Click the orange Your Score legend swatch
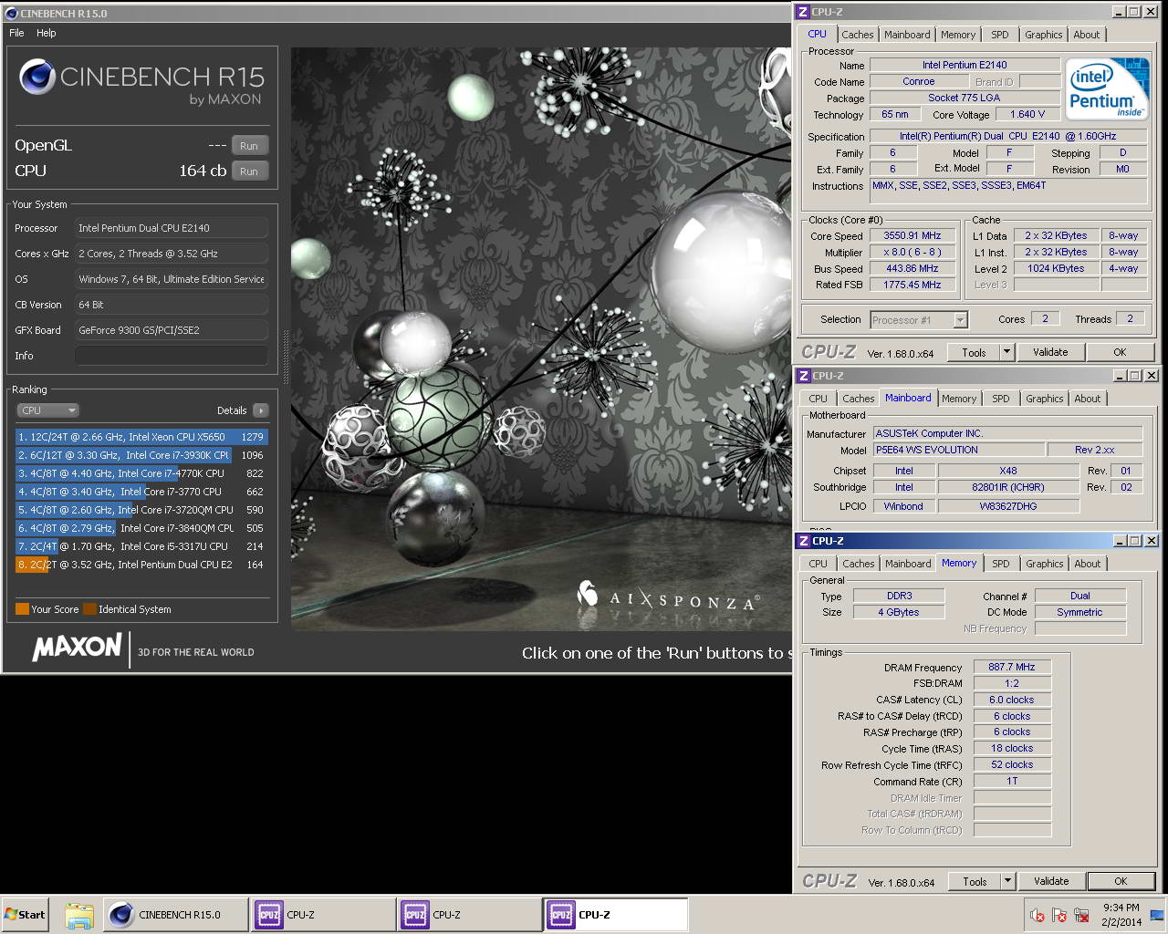This screenshot has width=1168, height=934. tap(22, 609)
